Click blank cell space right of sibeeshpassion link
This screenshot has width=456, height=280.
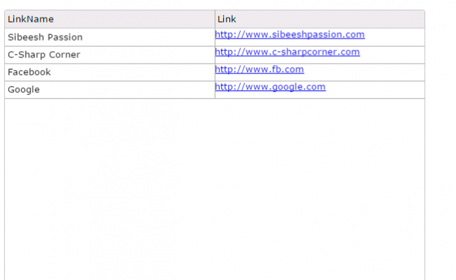click(394, 37)
